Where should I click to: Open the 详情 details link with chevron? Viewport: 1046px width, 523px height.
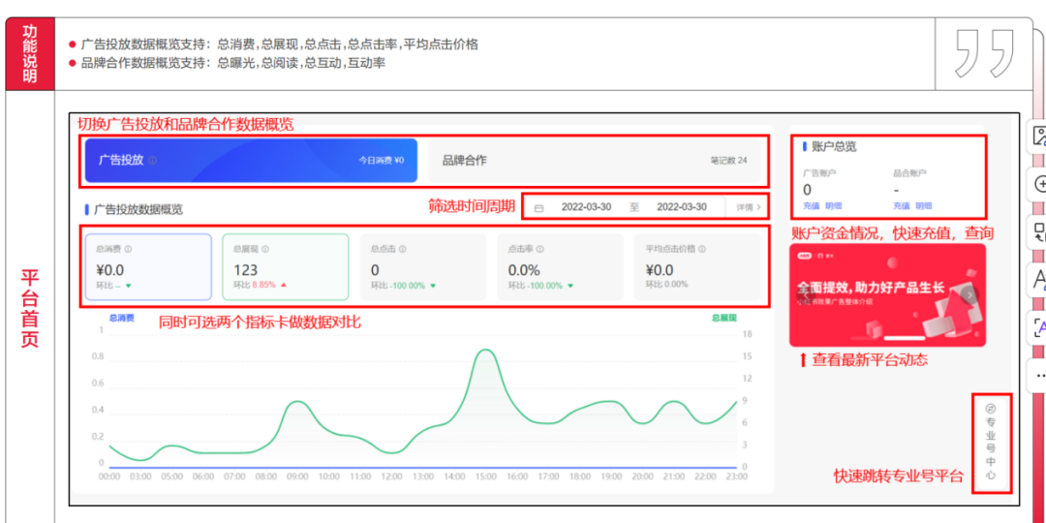click(749, 207)
